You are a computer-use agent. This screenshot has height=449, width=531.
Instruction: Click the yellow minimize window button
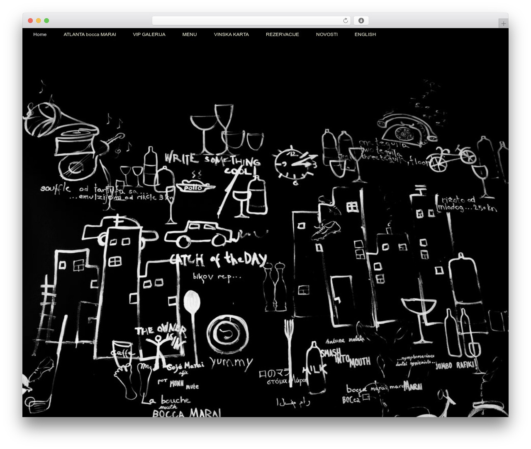[38, 21]
